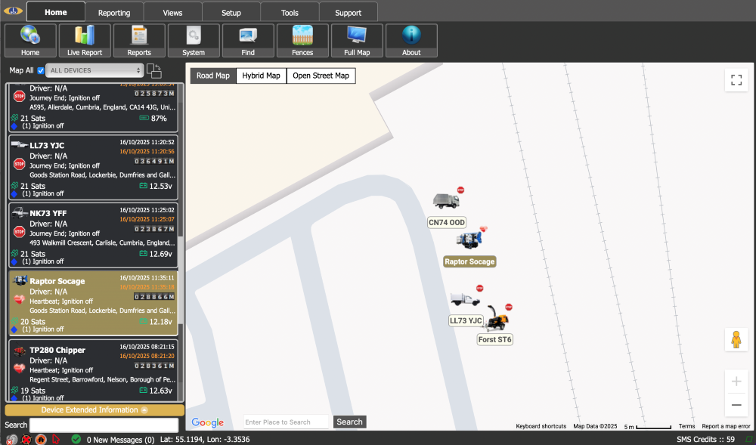Click the heartbeat icon in TP280 Chipper card
This screenshot has height=445, width=756.
pos(20,369)
